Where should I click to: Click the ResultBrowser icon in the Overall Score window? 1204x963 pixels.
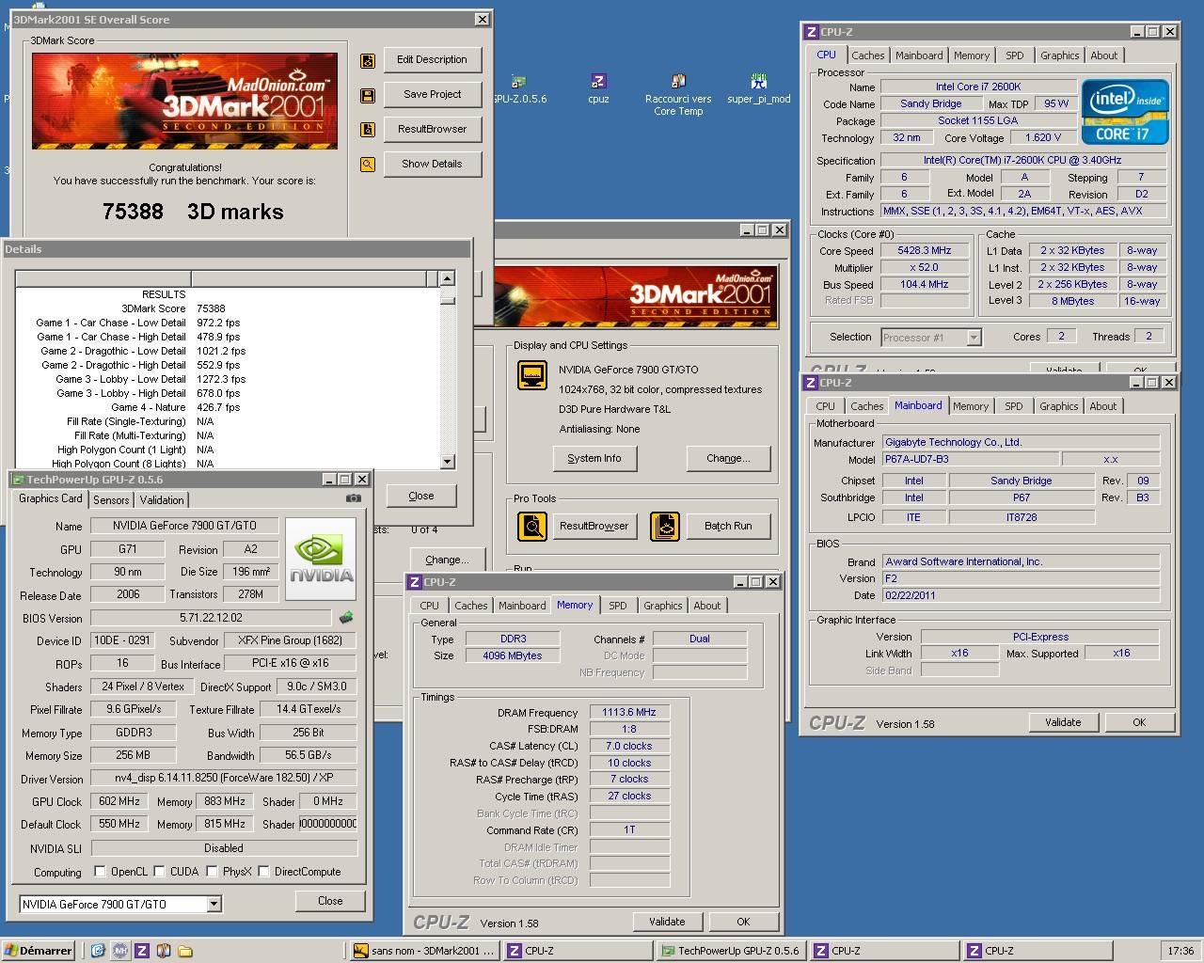(368, 130)
